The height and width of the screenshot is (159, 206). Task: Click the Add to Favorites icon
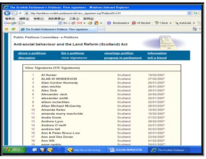[13, 29]
